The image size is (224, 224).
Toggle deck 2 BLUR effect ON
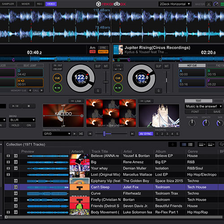(x=29, y=125)
